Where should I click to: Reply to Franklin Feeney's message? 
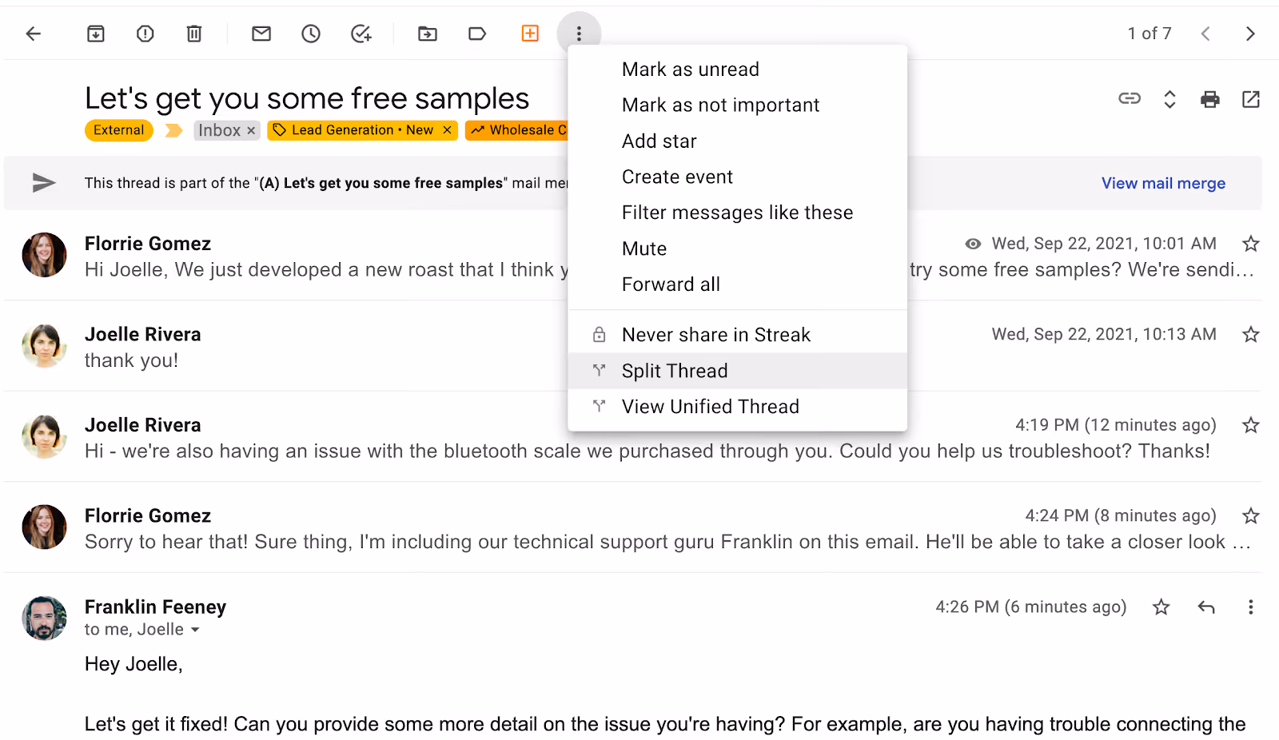coord(1206,607)
